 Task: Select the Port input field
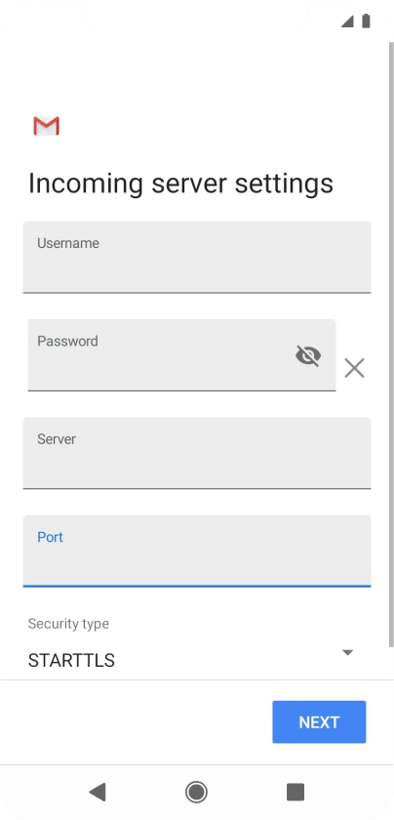(197, 552)
